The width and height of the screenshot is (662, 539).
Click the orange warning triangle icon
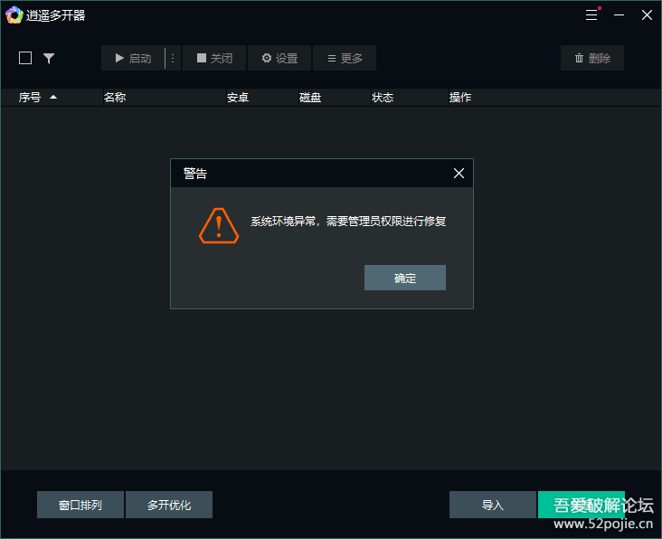click(219, 226)
